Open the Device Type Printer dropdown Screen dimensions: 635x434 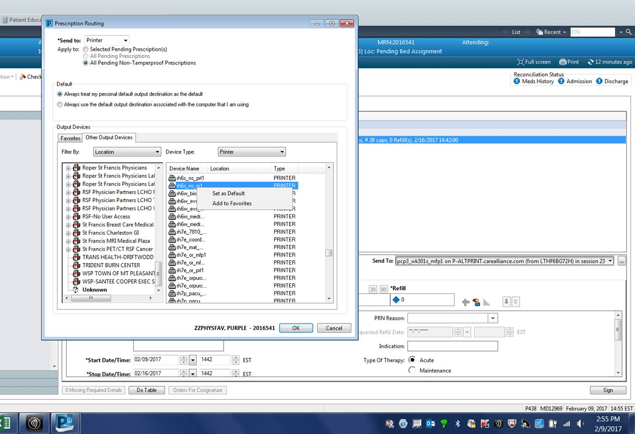coord(252,152)
